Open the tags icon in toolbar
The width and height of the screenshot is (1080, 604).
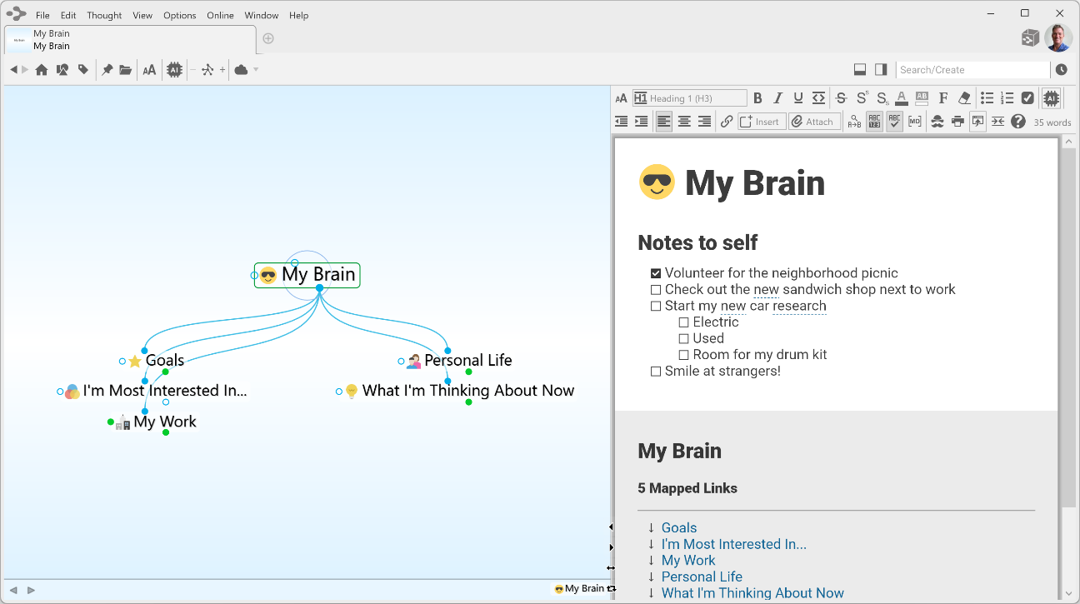click(x=83, y=70)
